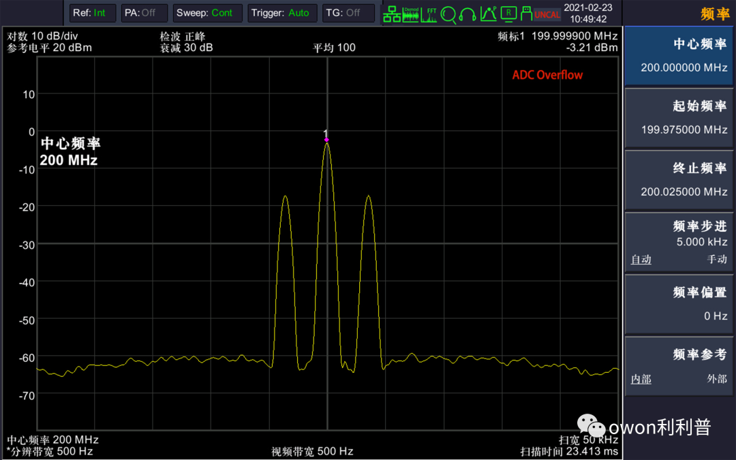Click the 参考电平 20 dBm readout
The width and height of the screenshot is (736, 460).
point(49,48)
